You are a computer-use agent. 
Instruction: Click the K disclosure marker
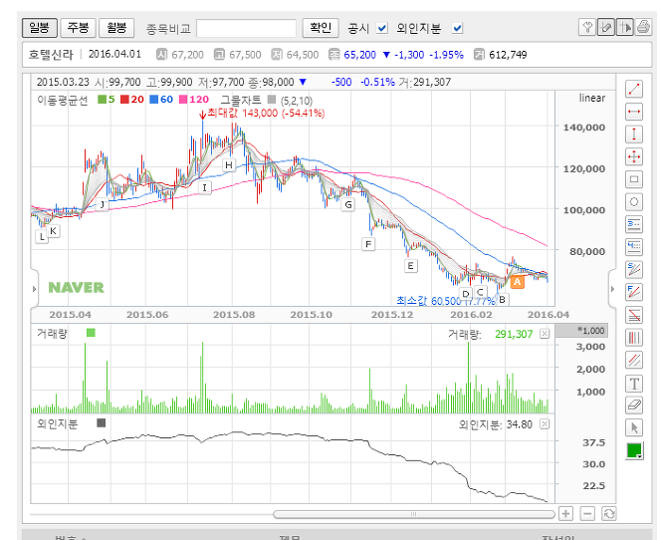pos(53,231)
